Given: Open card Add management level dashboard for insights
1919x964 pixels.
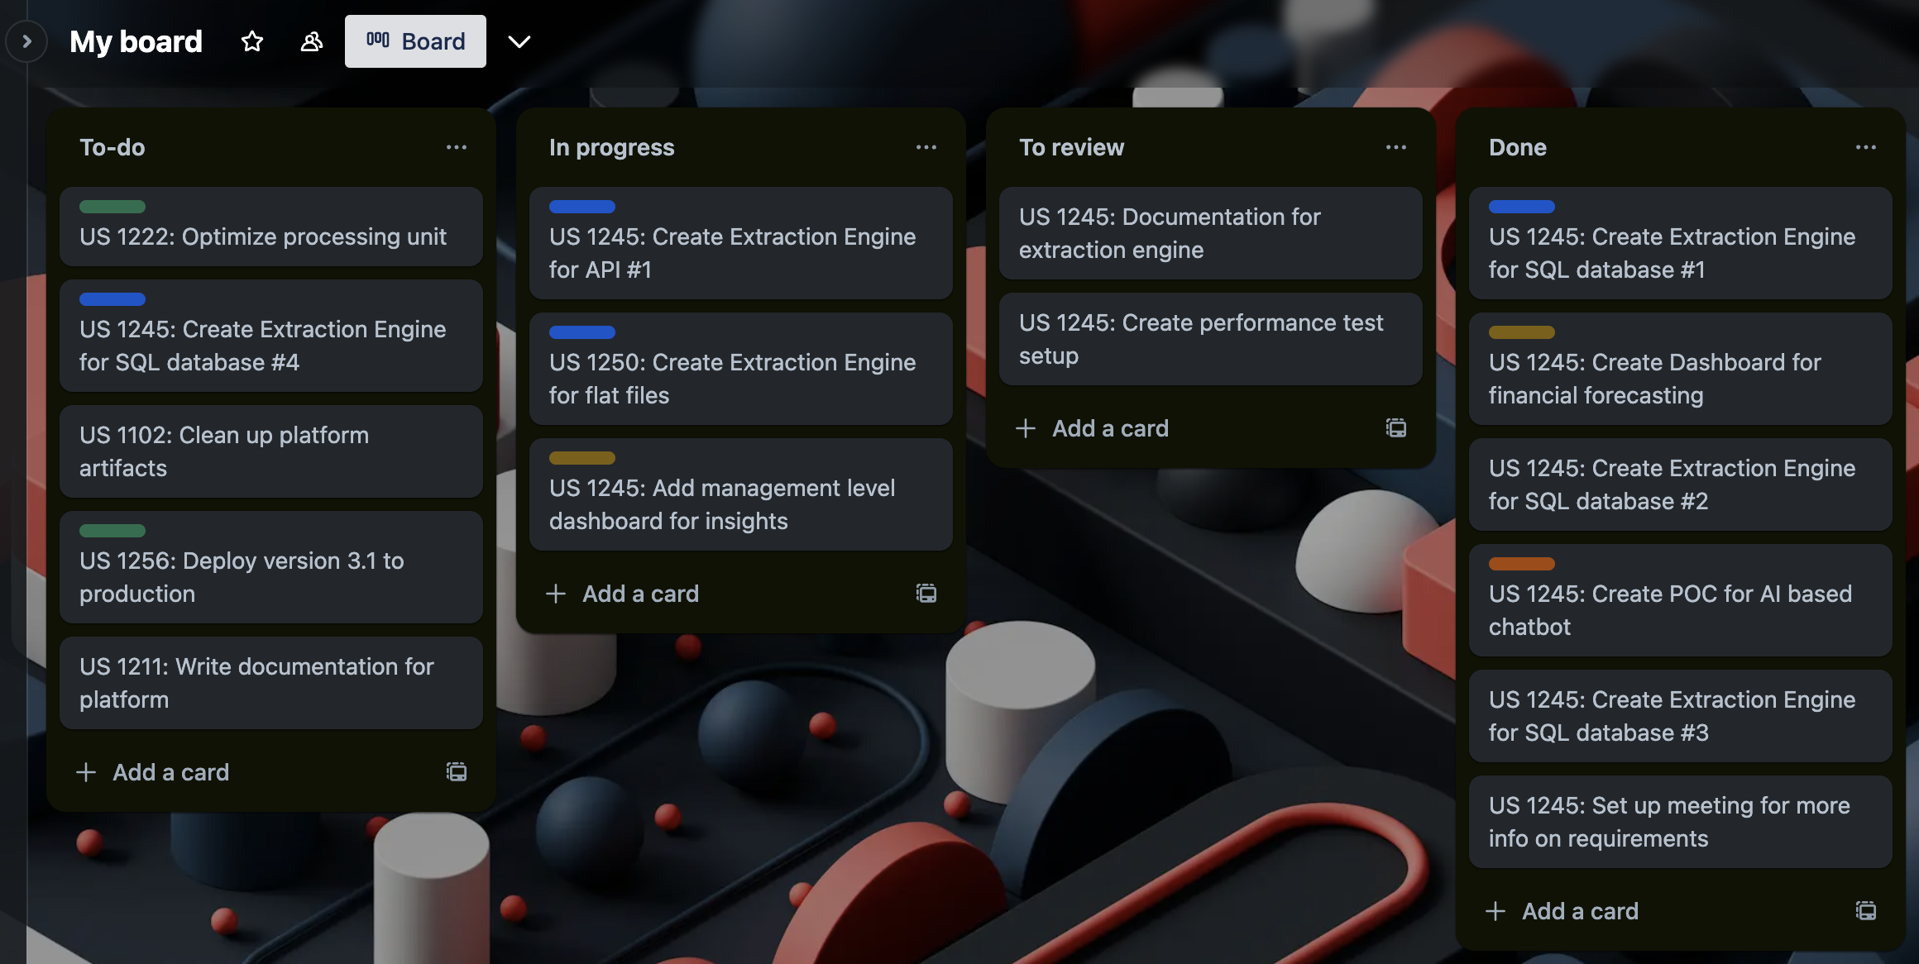Looking at the screenshot, I should point(741,494).
